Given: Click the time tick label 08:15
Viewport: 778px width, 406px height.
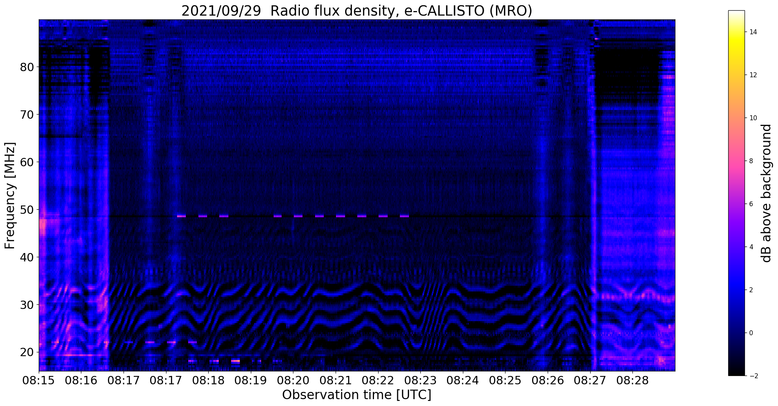Looking at the screenshot, I should click(39, 380).
